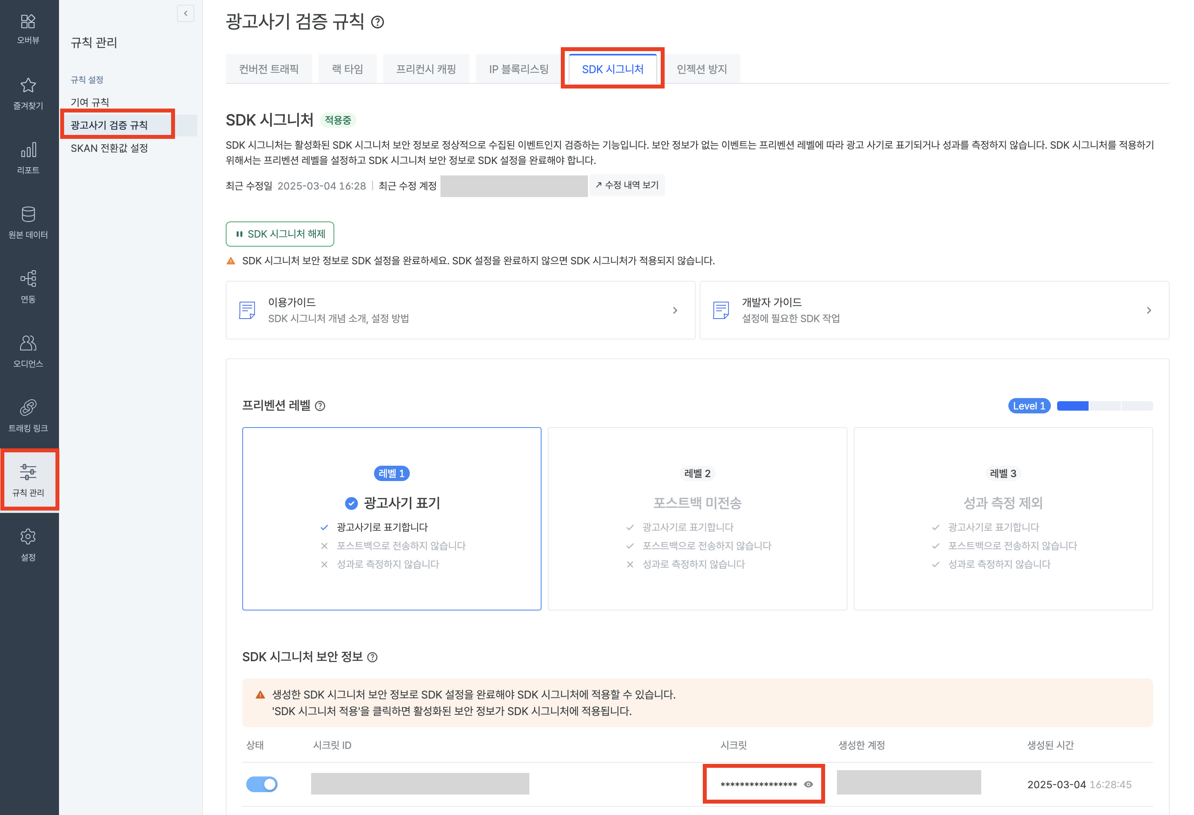
Task: Open the 설정 gear icon
Action: (28, 537)
